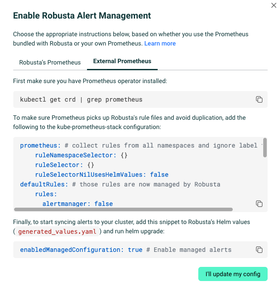The width and height of the screenshot is (280, 285).
Task: Copy the kube-prometheus-stack configuration snippet
Action: (x=259, y=204)
